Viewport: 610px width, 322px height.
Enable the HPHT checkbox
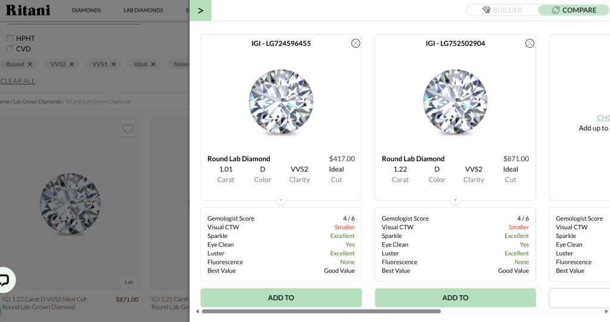10,38
